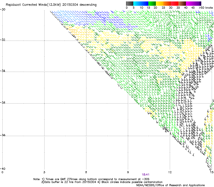Click the '15' longitude axis label
This screenshot has width=214, height=187.
tap(212, 172)
